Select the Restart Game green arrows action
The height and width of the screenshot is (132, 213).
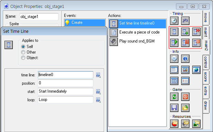[174, 97]
